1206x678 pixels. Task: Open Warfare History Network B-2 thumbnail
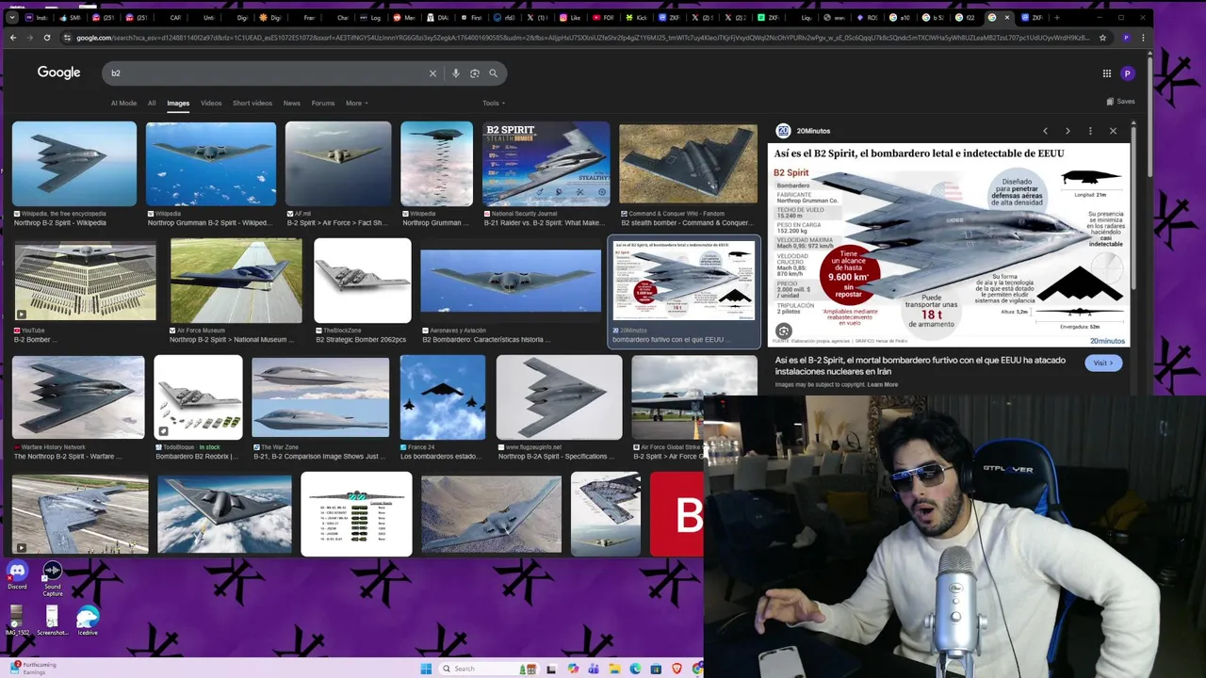pyautogui.click(x=78, y=397)
